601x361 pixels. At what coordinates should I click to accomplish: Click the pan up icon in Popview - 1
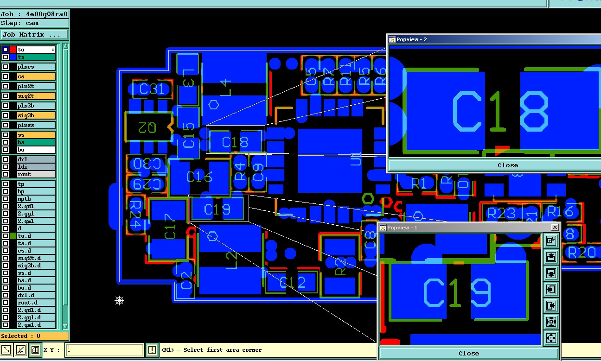551,257
